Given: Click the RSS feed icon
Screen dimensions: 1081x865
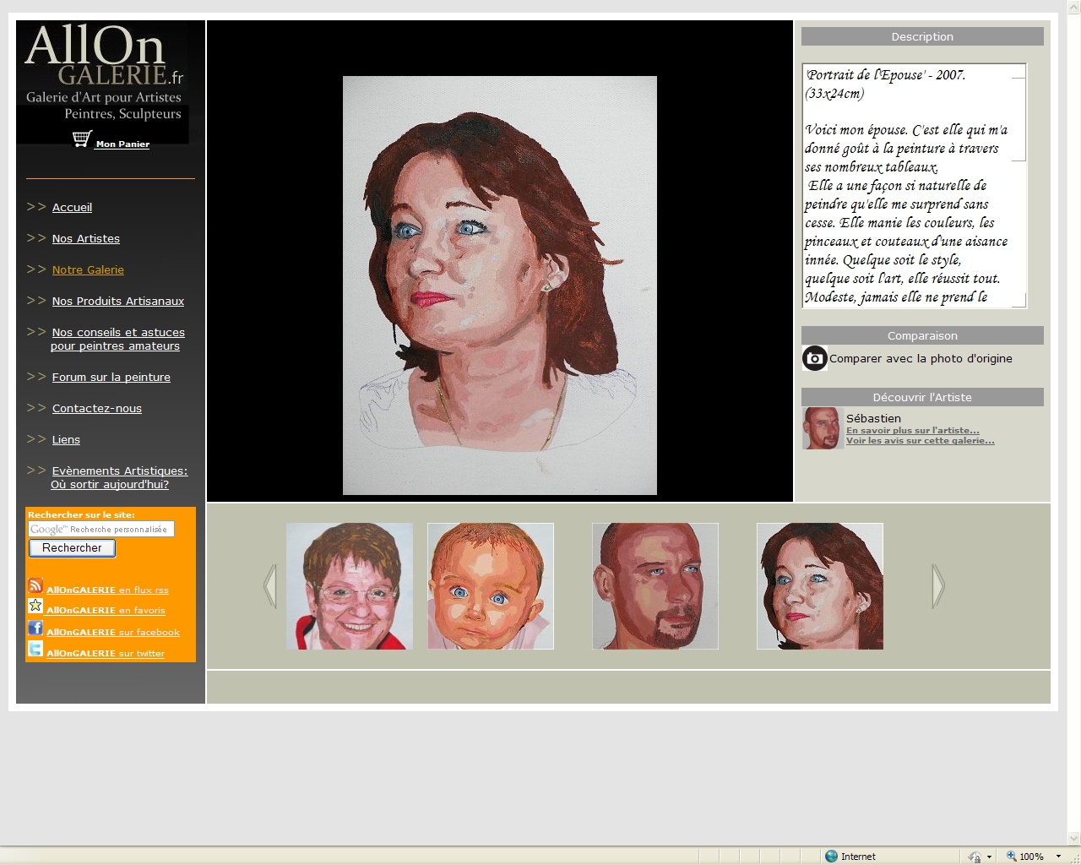Looking at the screenshot, I should point(35,585).
